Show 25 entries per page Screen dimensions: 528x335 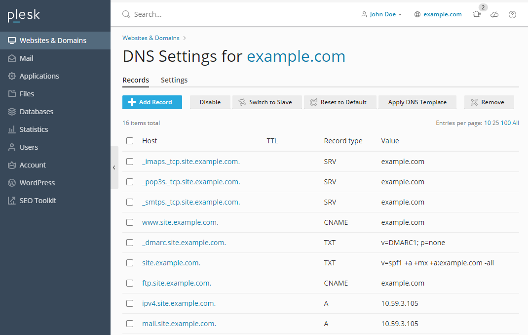pyautogui.click(x=495, y=123)
